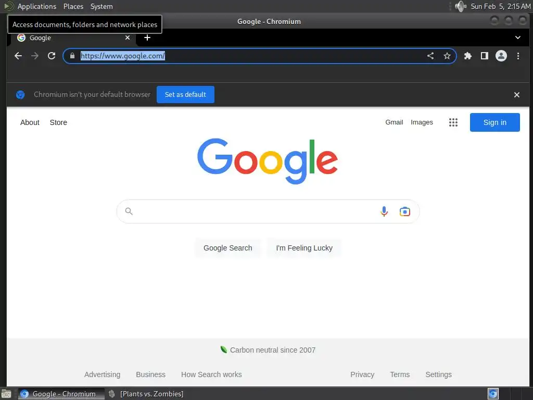Click the Sign in button

(x=494, y=122)
